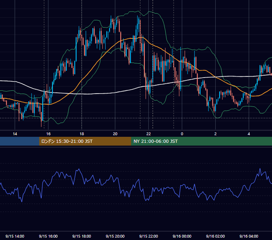This screenshot has width=272, height=240.
Task: Click the 2 hour axis label
Action: (x=216, y=134)
